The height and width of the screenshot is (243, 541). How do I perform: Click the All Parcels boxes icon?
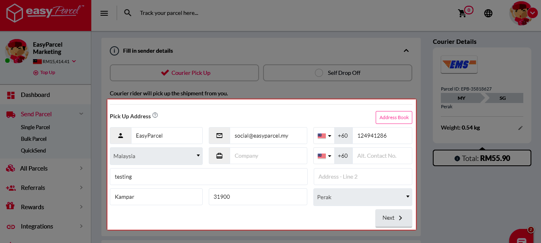point(10,169)
